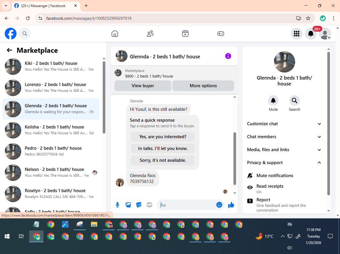The image size is (340, 254).
Task: Open the $800 - 2 beds 1 bath/ house listing link
Action: click(x=149, y=76)
